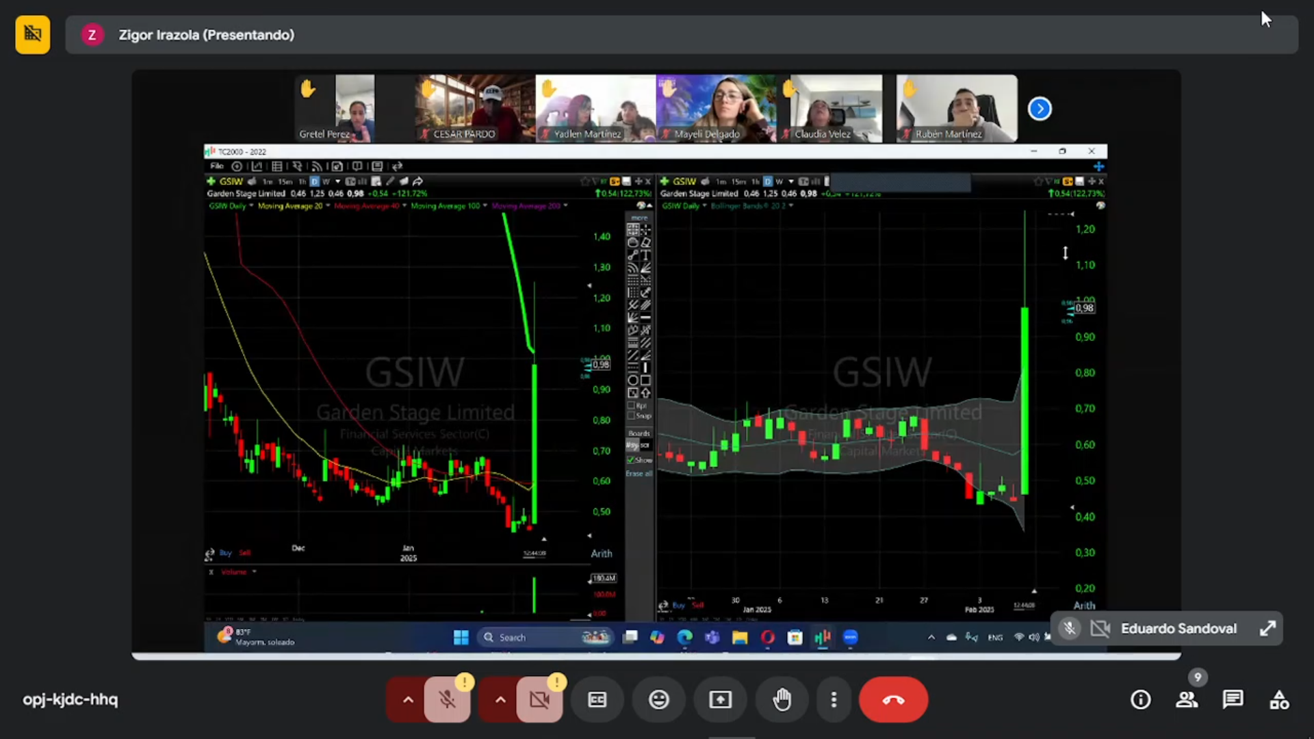Open the chat panel

1233,699
